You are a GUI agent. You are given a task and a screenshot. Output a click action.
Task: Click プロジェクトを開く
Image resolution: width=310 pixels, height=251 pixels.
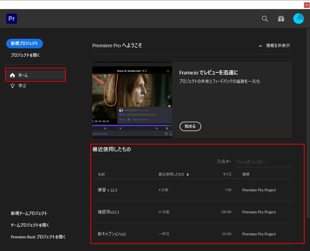25,55
